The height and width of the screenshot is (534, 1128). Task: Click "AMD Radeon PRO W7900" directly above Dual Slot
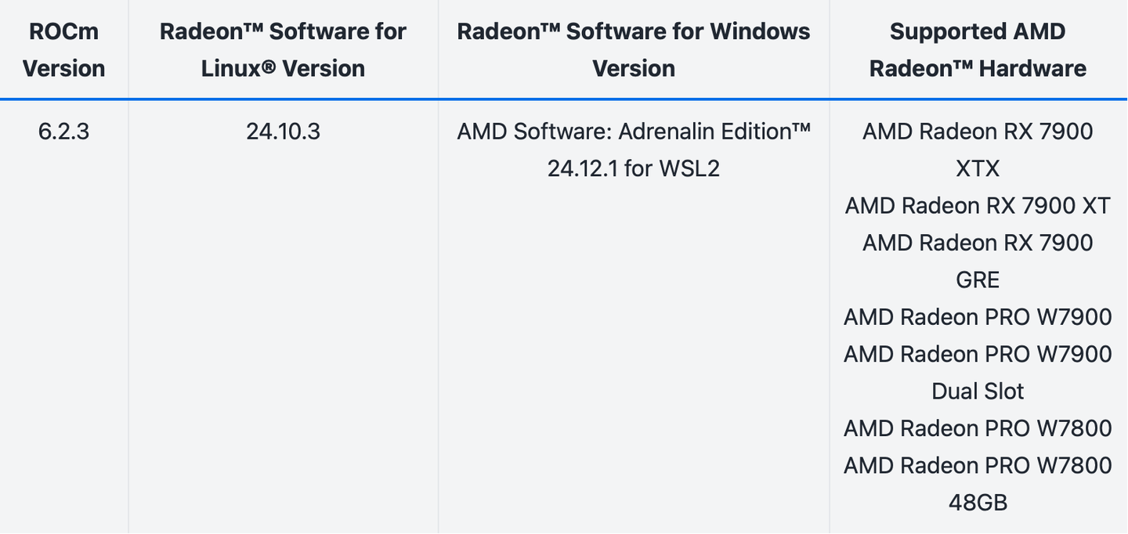point(978,354)
